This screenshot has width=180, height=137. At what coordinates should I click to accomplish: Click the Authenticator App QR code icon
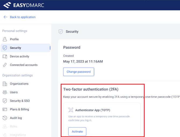point(71,110)
